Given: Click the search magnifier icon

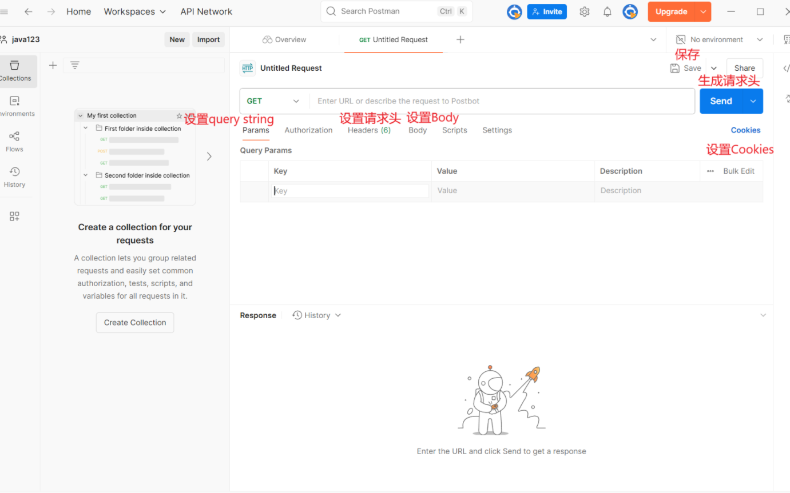Looking at the screenshot, I should coord(331,11).
